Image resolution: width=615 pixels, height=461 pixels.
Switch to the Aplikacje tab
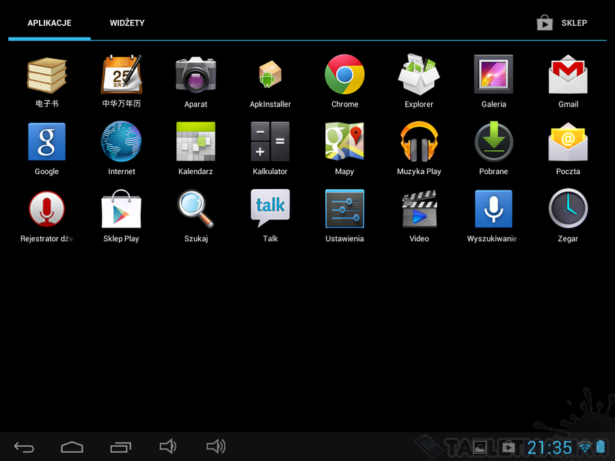(x=49, y=23)
